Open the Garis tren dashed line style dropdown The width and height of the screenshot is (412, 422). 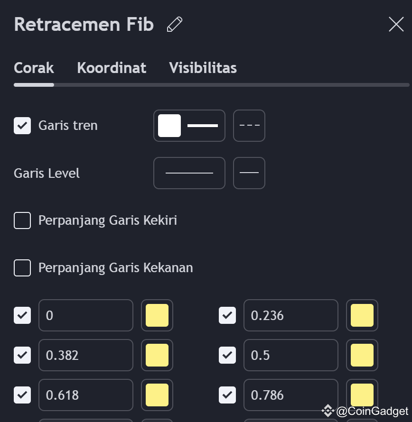(249, 126)
